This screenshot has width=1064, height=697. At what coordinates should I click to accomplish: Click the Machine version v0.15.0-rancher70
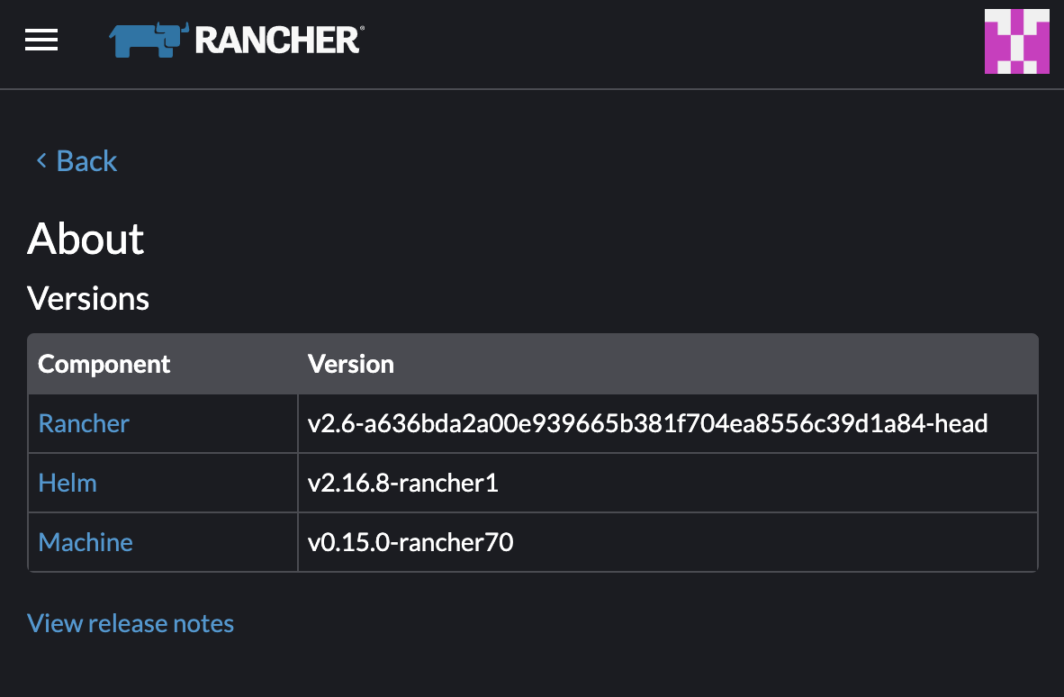click(x=411, y=542)
